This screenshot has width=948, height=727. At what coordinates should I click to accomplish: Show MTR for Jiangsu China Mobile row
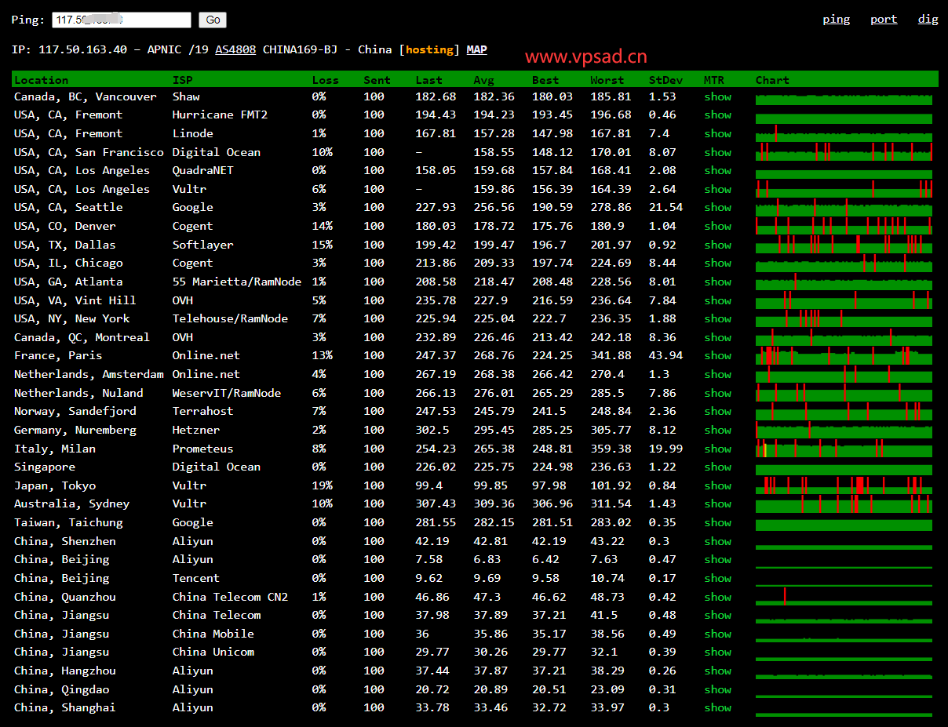(717, 634)
